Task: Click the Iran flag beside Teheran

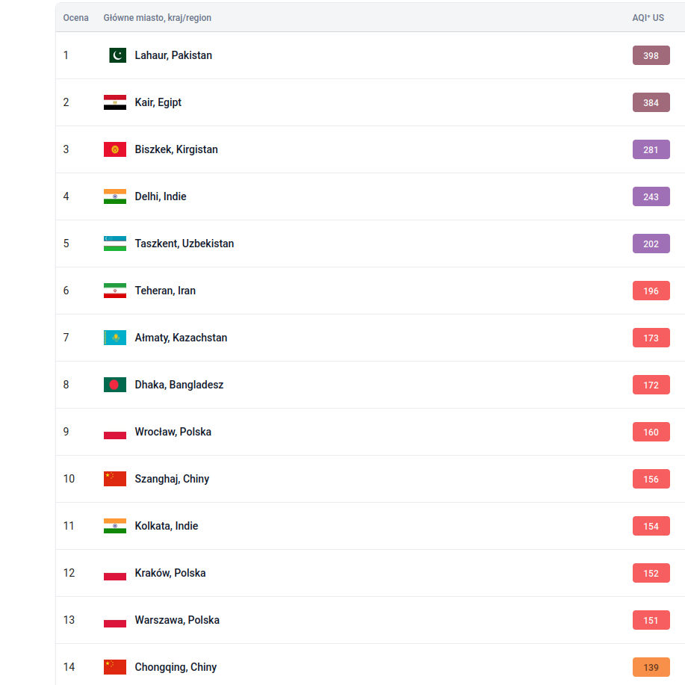Action: 115,291
